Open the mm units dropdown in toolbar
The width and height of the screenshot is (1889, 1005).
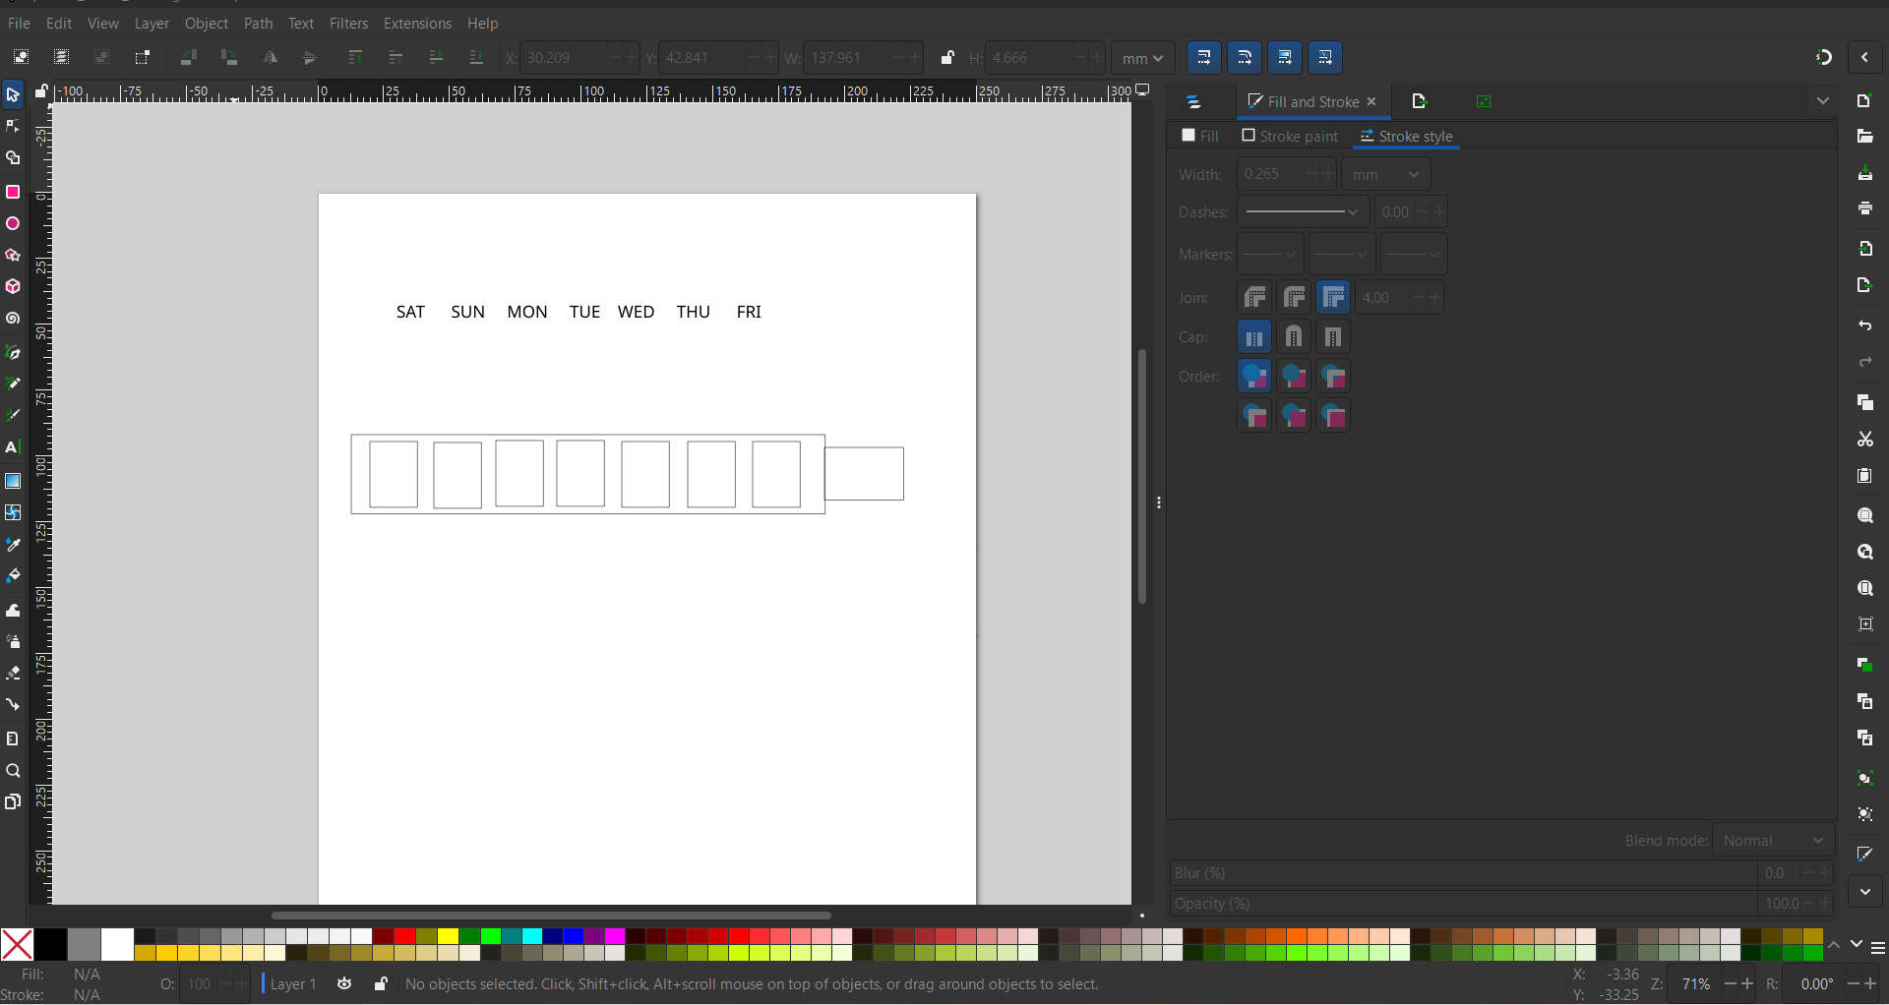(x=1142, y=58)
